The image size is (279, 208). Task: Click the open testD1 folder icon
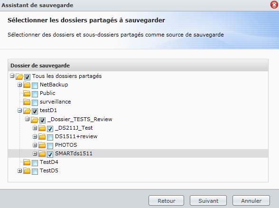pos(27,111)
